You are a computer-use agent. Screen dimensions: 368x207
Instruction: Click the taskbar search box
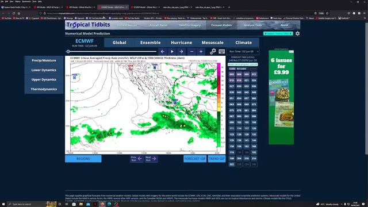tap(27, 204)
